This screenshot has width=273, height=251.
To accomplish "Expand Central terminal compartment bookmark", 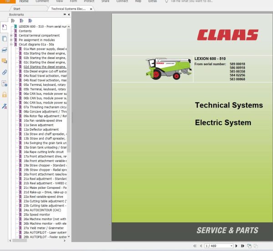I will point(11,35).
